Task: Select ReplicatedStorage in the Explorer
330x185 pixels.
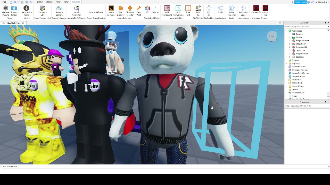Action: [x=300, y=70]
